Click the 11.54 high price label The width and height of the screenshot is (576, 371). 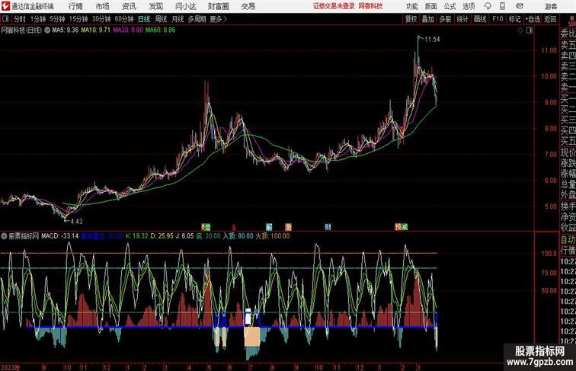432,40
